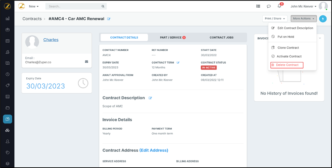The width and height of the screenshot is (332, 168).
Task: Click the 09/03/2022 12:11 created at value
Action: tap(212, 80)
